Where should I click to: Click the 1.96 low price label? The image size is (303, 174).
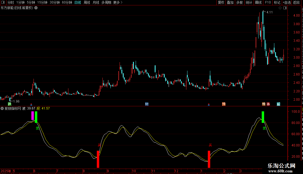[16, 101]
